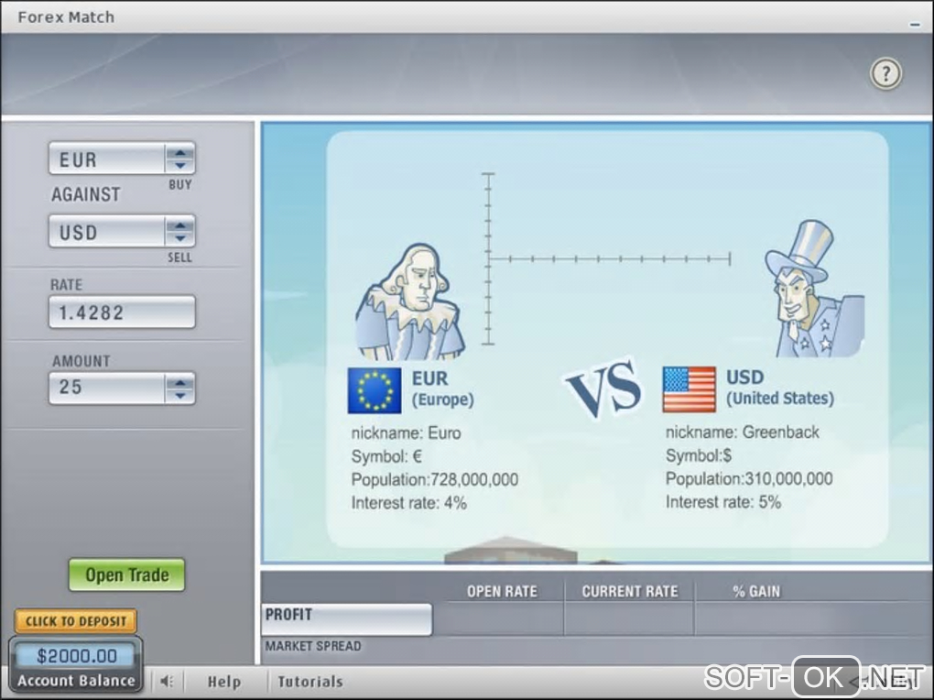Minimize the Forex Match window
Viewport: 934px width, 700px height.
[915, 25]
